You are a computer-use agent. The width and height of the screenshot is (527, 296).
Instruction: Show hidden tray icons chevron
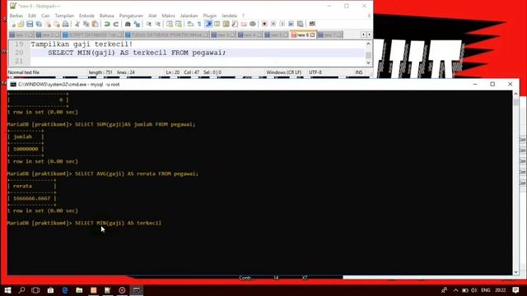pyautogui.click(x=455, y=290)
